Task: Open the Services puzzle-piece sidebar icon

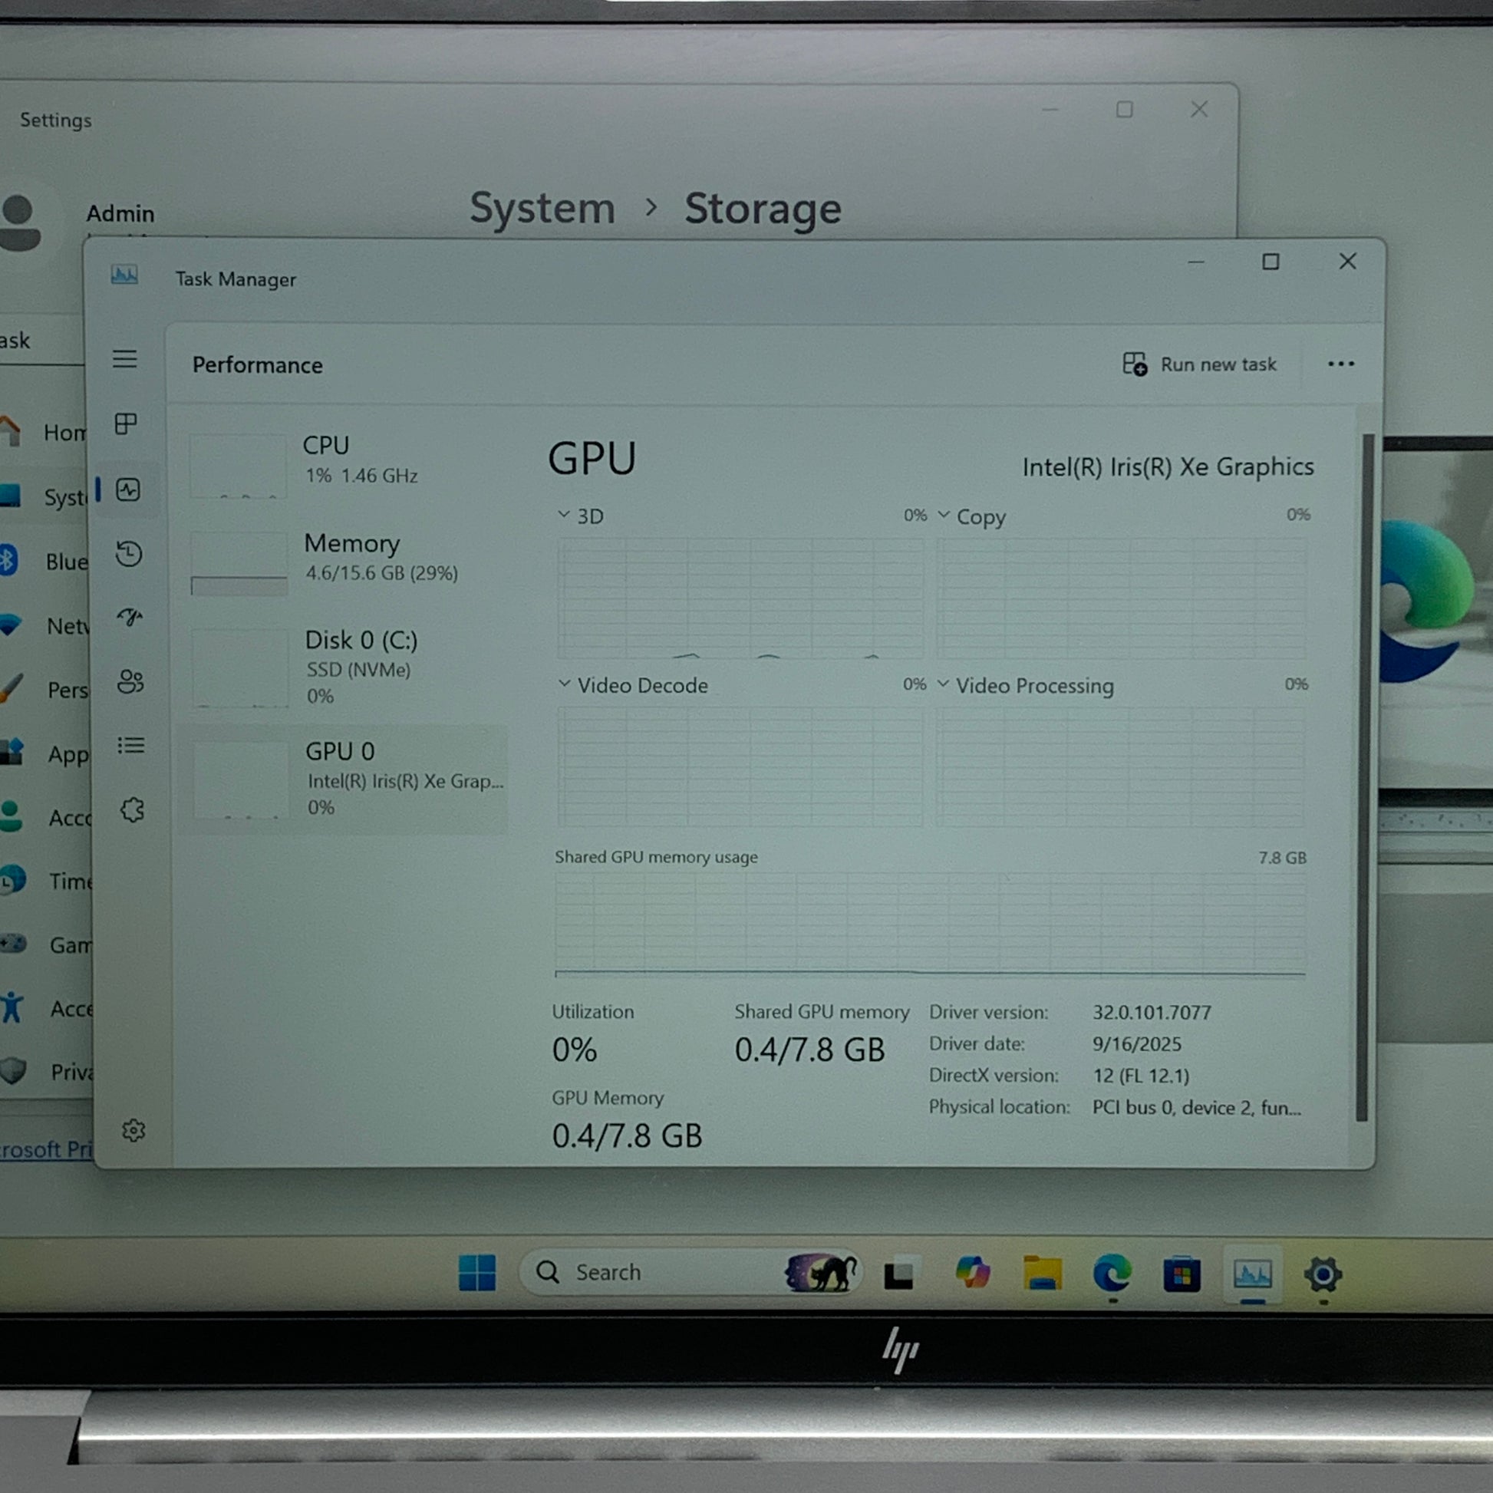Action: coord(132,810)
